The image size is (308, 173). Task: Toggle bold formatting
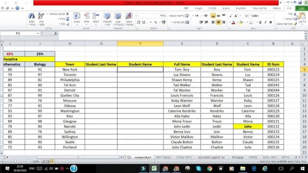coord(270,22)
